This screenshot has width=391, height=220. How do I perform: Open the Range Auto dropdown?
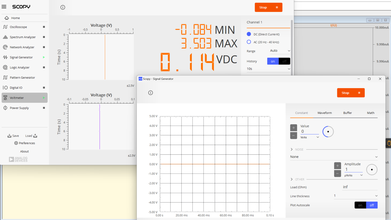[280, 51]
